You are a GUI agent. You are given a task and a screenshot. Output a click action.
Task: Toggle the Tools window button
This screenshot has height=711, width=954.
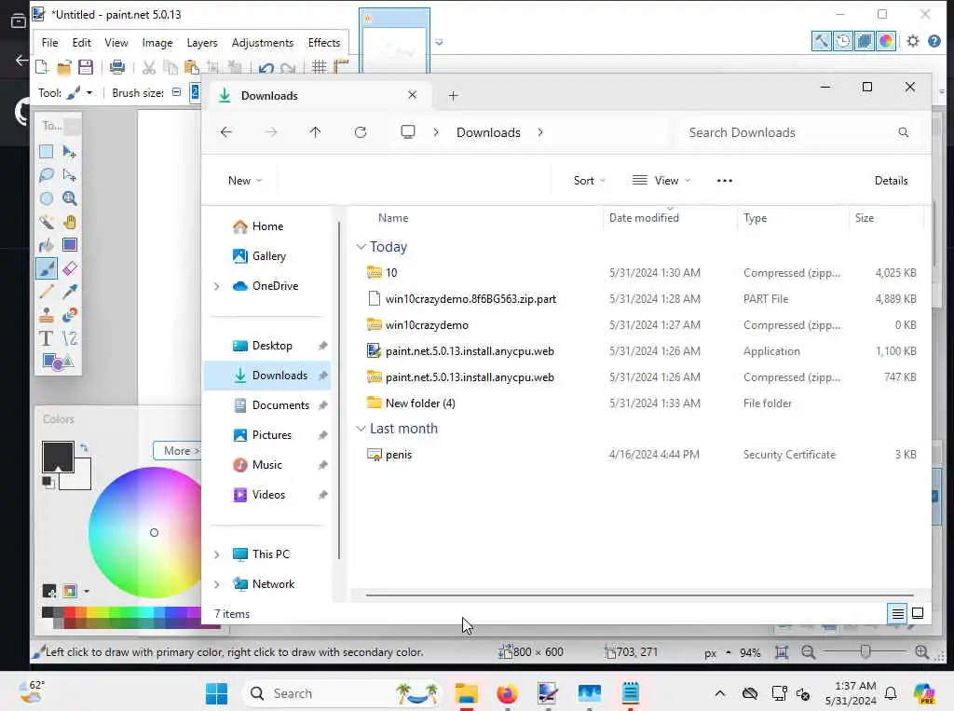point(822,41)
